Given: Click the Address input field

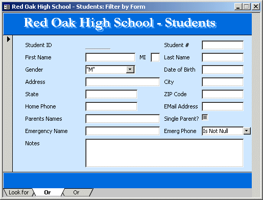Looking at the screenshot, I should click(x=123, y=82).
